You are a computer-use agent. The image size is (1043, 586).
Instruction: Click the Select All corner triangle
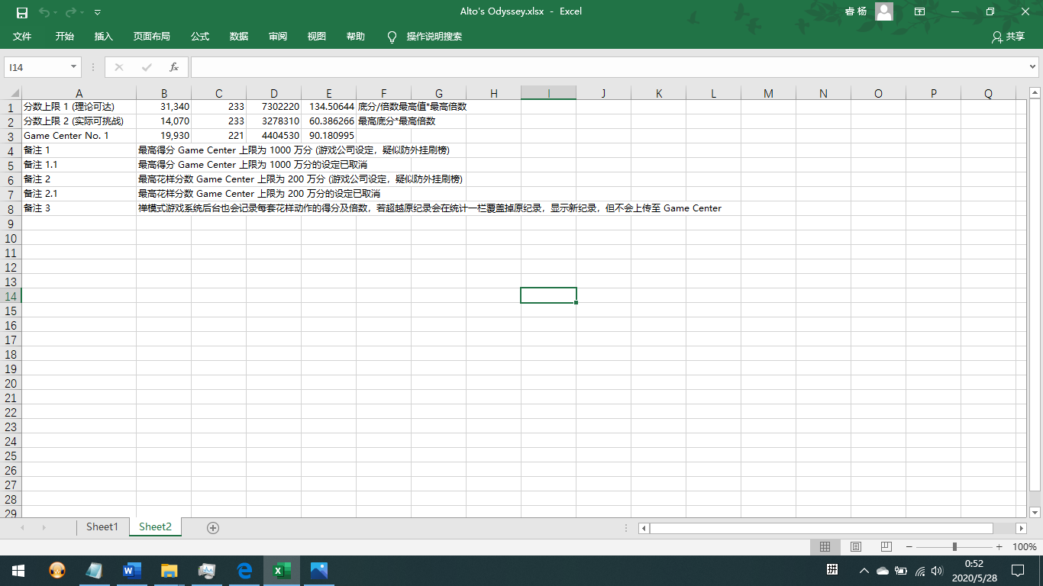[12, 93]
